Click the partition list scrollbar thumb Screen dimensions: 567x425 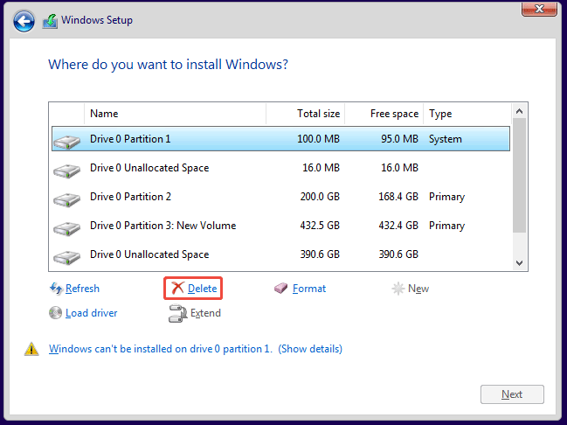click(x=520, y=176)
